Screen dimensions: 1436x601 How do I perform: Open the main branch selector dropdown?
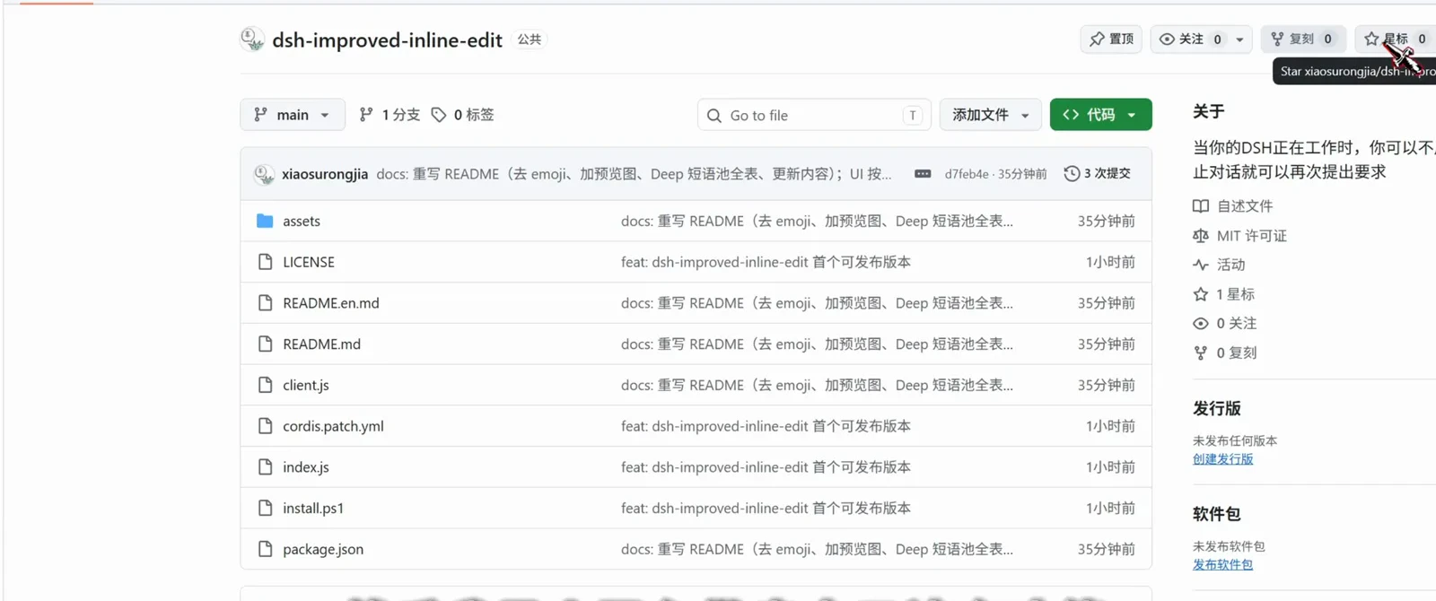[x=293, y=115]
